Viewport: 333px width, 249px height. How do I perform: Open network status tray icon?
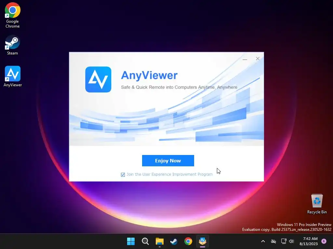pos(284,241)
